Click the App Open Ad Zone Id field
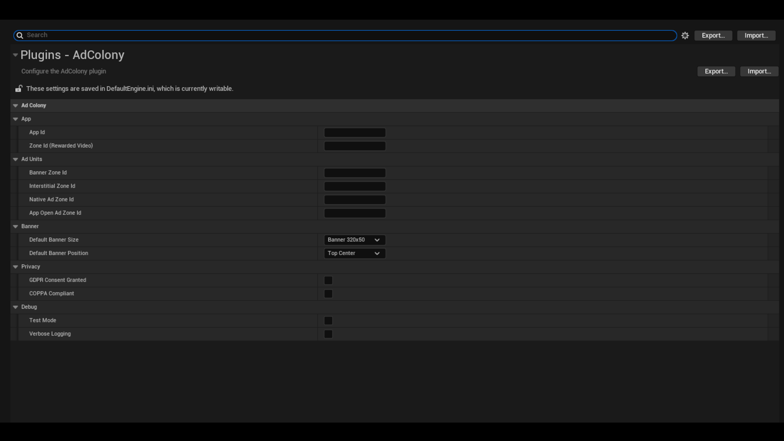Viewport: 784px width, 441px height. [x=355, y=213]
